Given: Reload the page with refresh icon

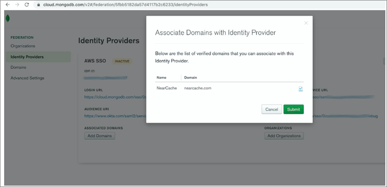Looking at the screenshot, I should [27, 5].
